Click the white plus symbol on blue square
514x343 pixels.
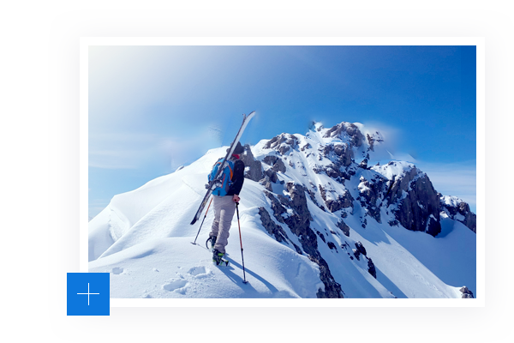coord(88,294)
